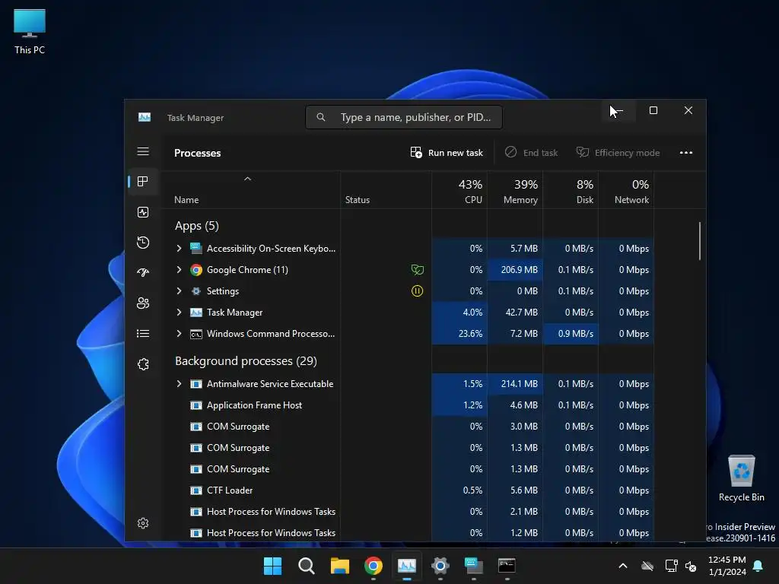Click the Windows Command Processor process icon
The height and width of the screenshot is (584, 779).
pyautogui.click(x=196, y=335)
